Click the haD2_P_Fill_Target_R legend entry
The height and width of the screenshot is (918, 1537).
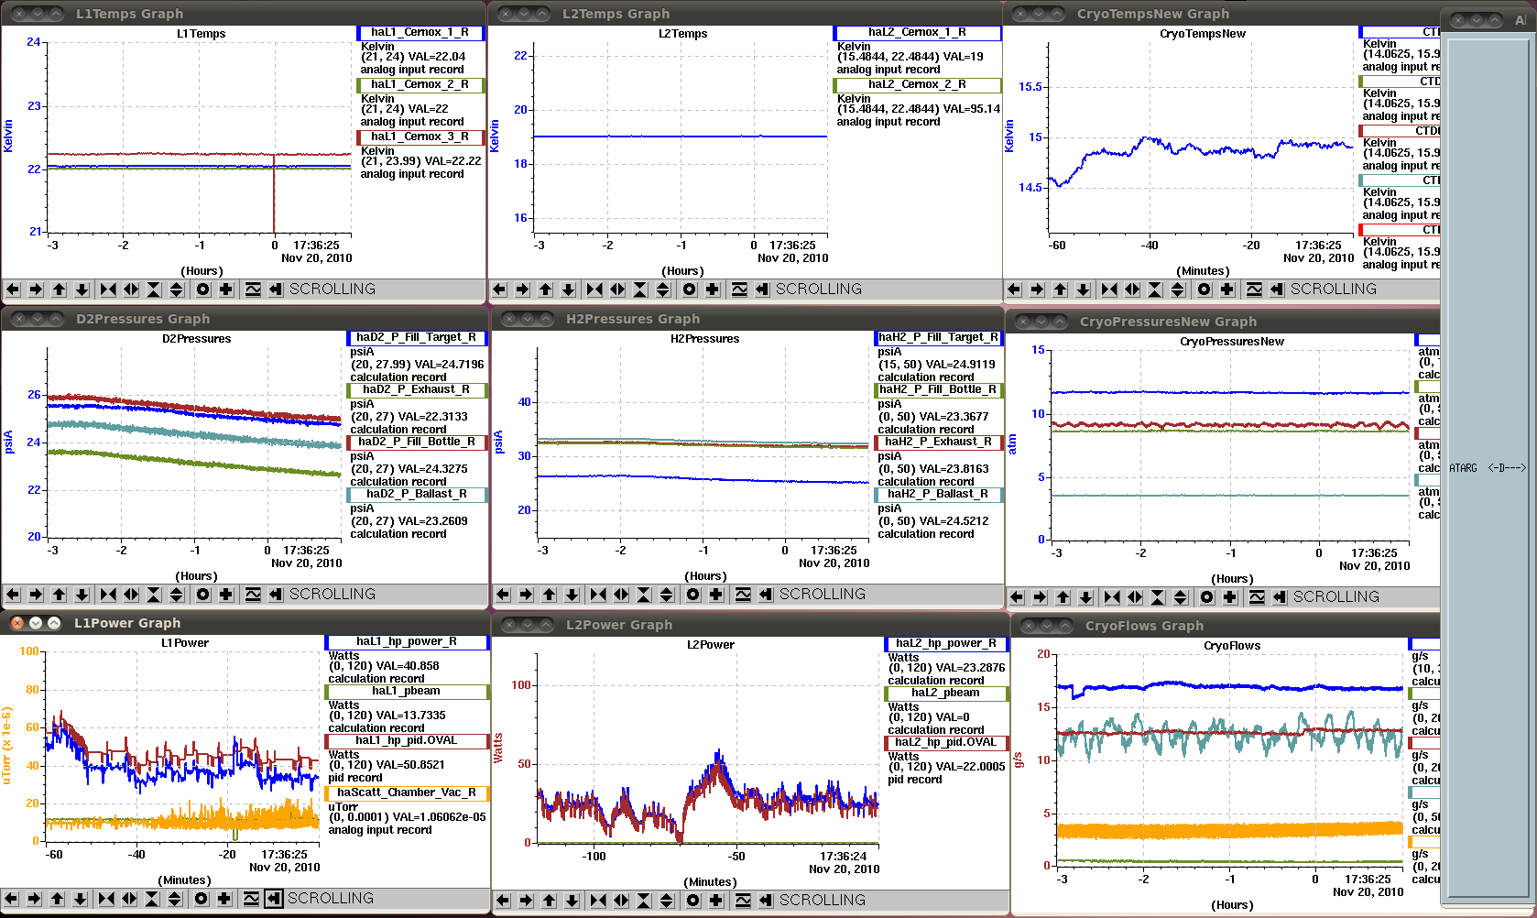(x=417, y=337)
